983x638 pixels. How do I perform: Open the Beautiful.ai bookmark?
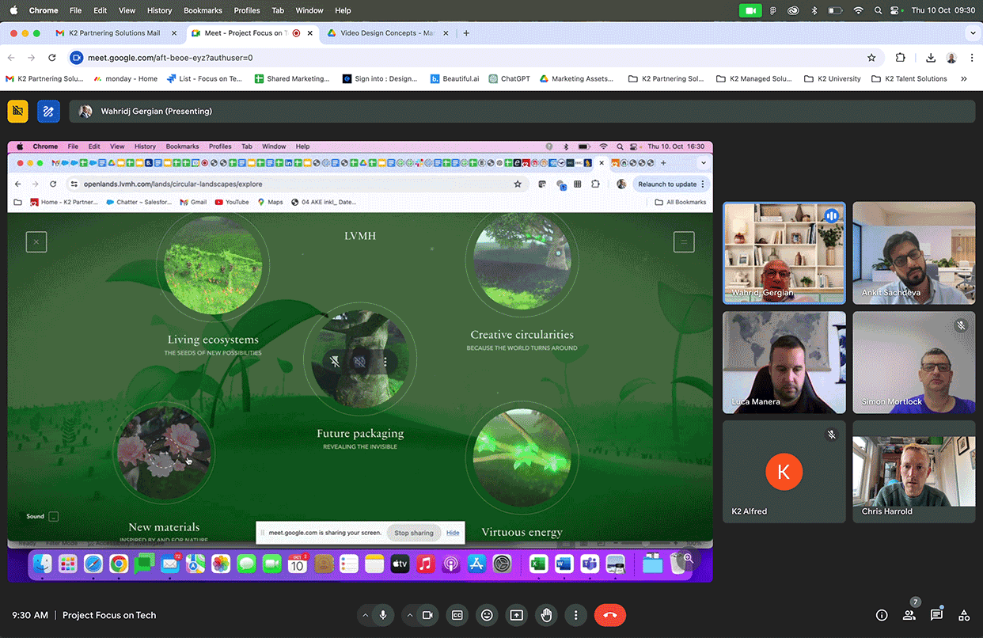click(x=454, y=78)
